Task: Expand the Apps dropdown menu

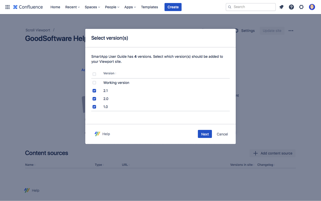Action: (x=130, y=7)
